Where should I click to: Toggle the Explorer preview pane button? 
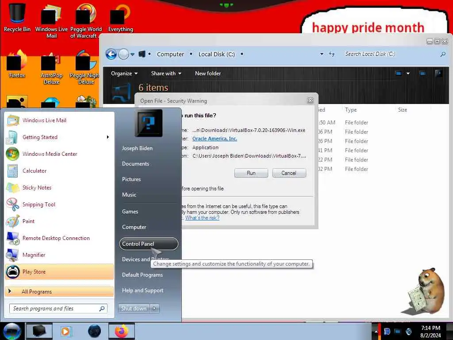tap(422, 73)
